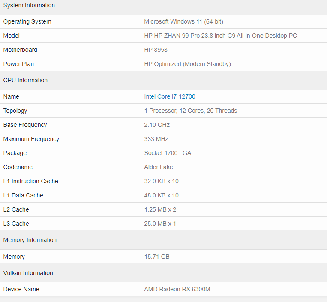Viewport: 327px width, 302px height.
Task: Click the 2.10 GHz base frequency value
Action: click(157, 125)
